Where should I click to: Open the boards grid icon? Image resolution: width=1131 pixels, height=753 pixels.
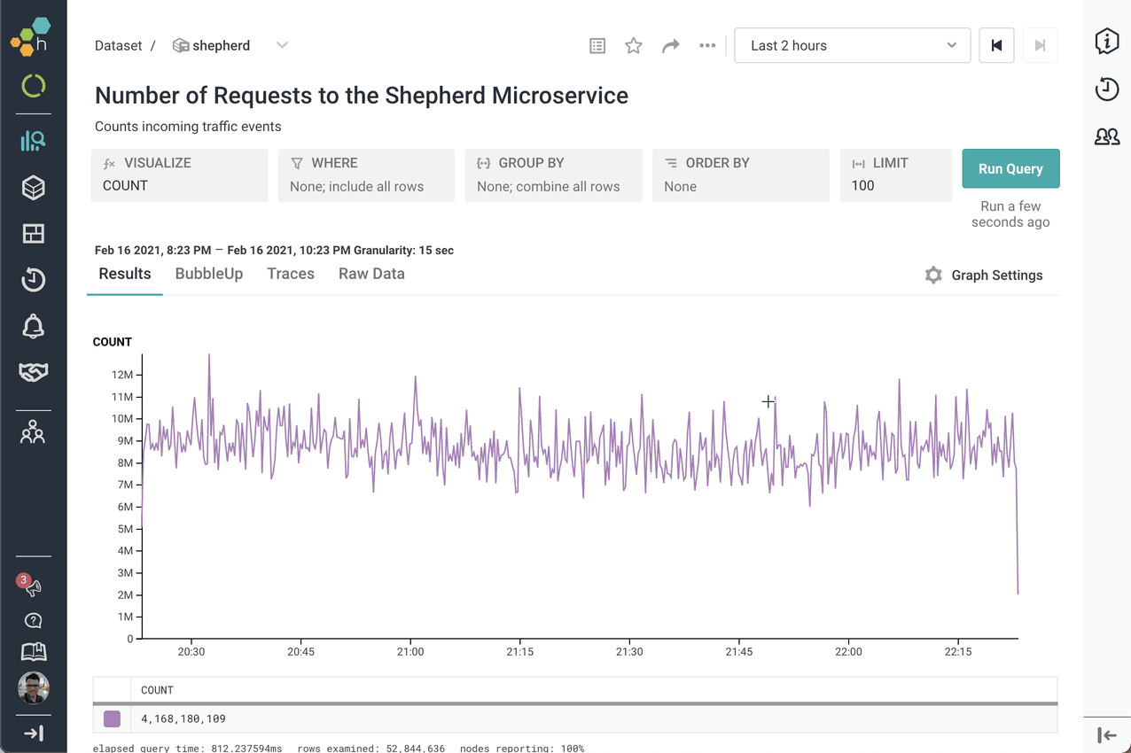pyautogui.click(x=33, y=234)
